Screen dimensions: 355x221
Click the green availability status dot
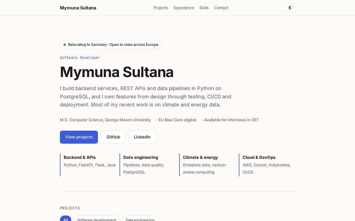[65, 45]
